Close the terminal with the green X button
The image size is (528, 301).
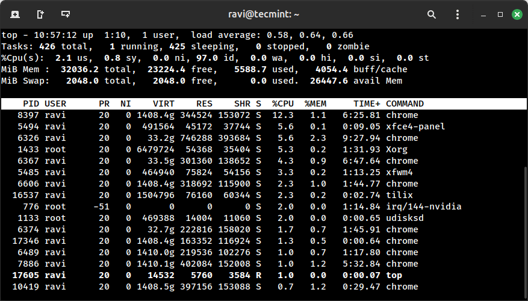click(x=516, y=14)
